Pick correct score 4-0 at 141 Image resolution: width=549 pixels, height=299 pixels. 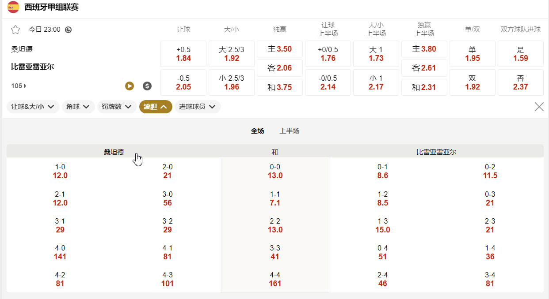(60, 252)
